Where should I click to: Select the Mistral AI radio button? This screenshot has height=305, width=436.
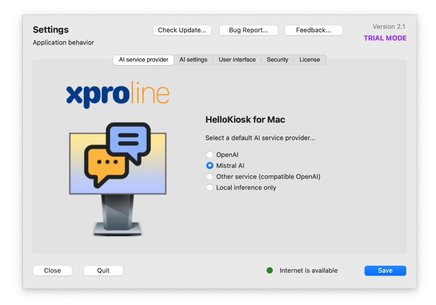(x=210, y=166)
